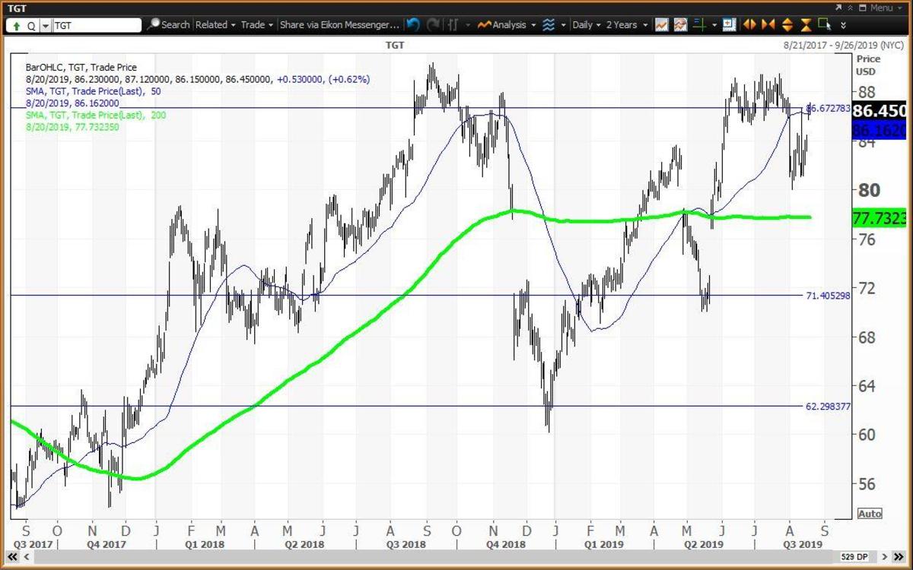
Task: Click the 71.405298 horizontal line label
Action: click(828, 295)
